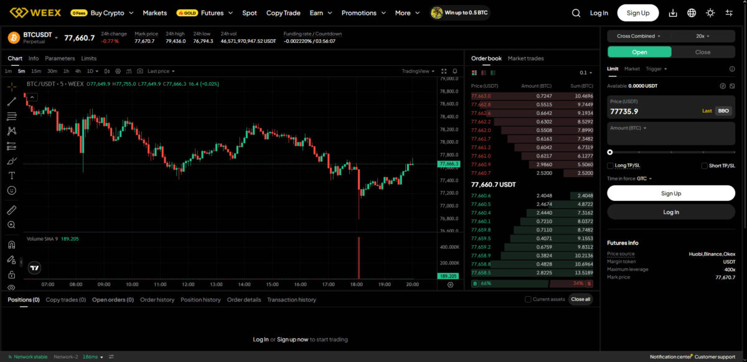Screen dimensions: 747x362
Task: Expand chart to fullscreen
Action: 444,71
